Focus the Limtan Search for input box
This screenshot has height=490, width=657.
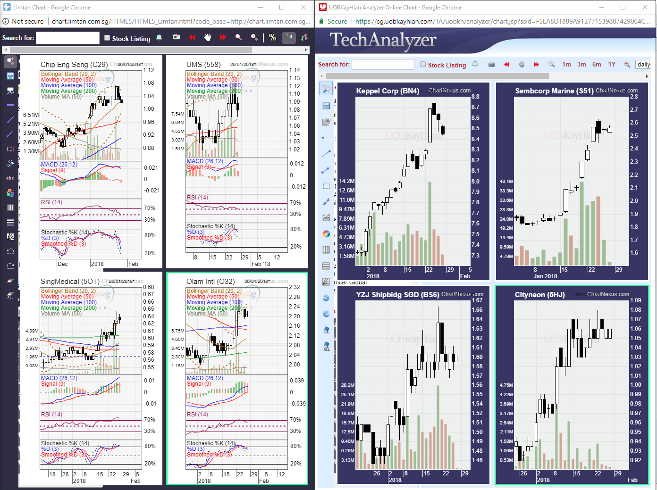(x=67, y=38)
